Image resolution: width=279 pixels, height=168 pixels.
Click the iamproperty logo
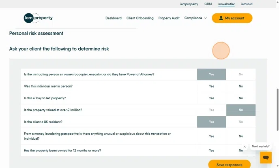(x=38, y=18)
